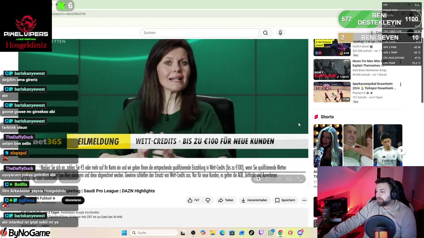Like the video with thumbs-up 747
424x238 pixels.
[193, 200]
